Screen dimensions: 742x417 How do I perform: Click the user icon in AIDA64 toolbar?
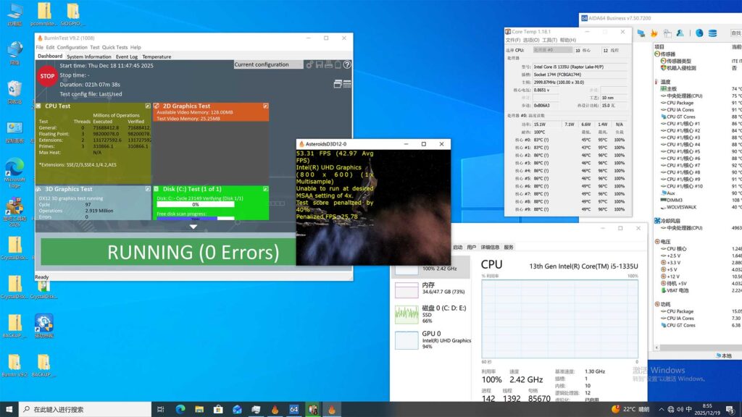click(x=680, y=33)
